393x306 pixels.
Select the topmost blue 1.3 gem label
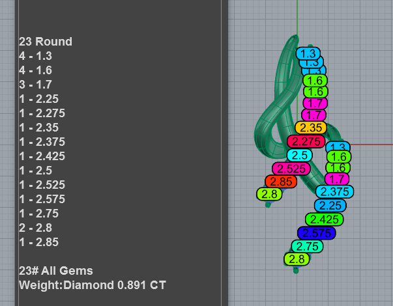tap(308, 53)
